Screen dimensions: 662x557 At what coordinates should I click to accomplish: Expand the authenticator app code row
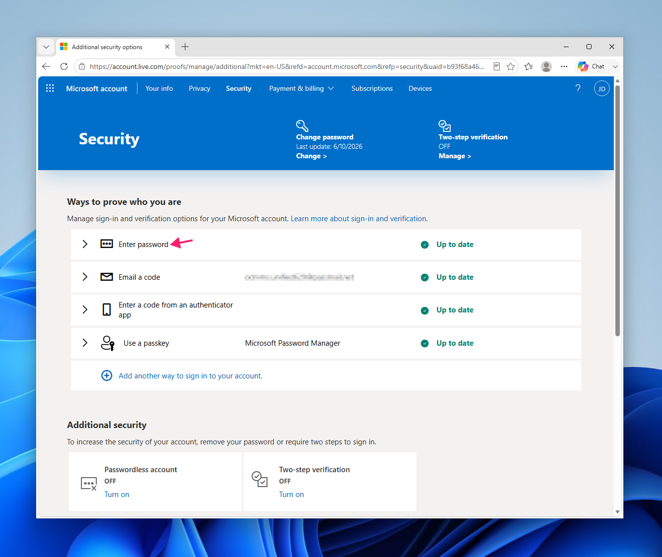(x=85, y=309)
